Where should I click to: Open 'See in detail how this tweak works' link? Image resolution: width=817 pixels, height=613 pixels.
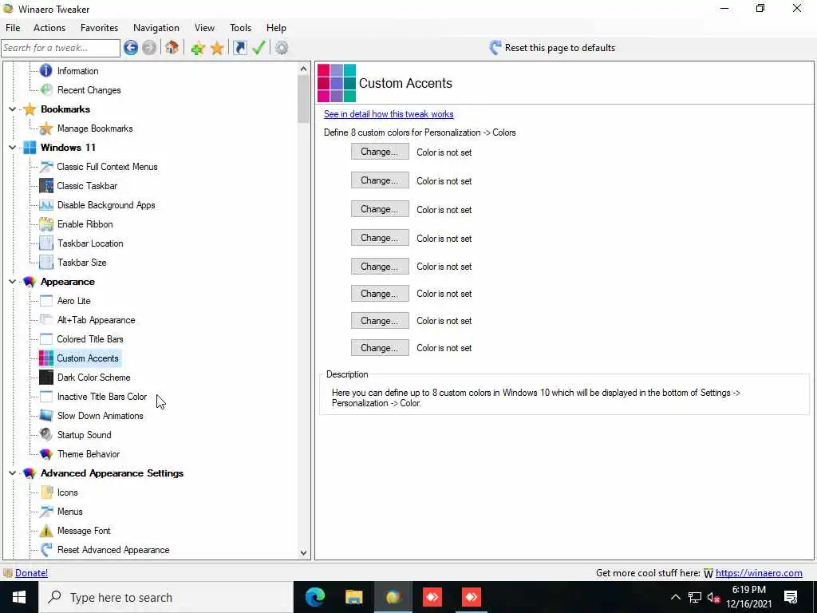coord(389,114)
